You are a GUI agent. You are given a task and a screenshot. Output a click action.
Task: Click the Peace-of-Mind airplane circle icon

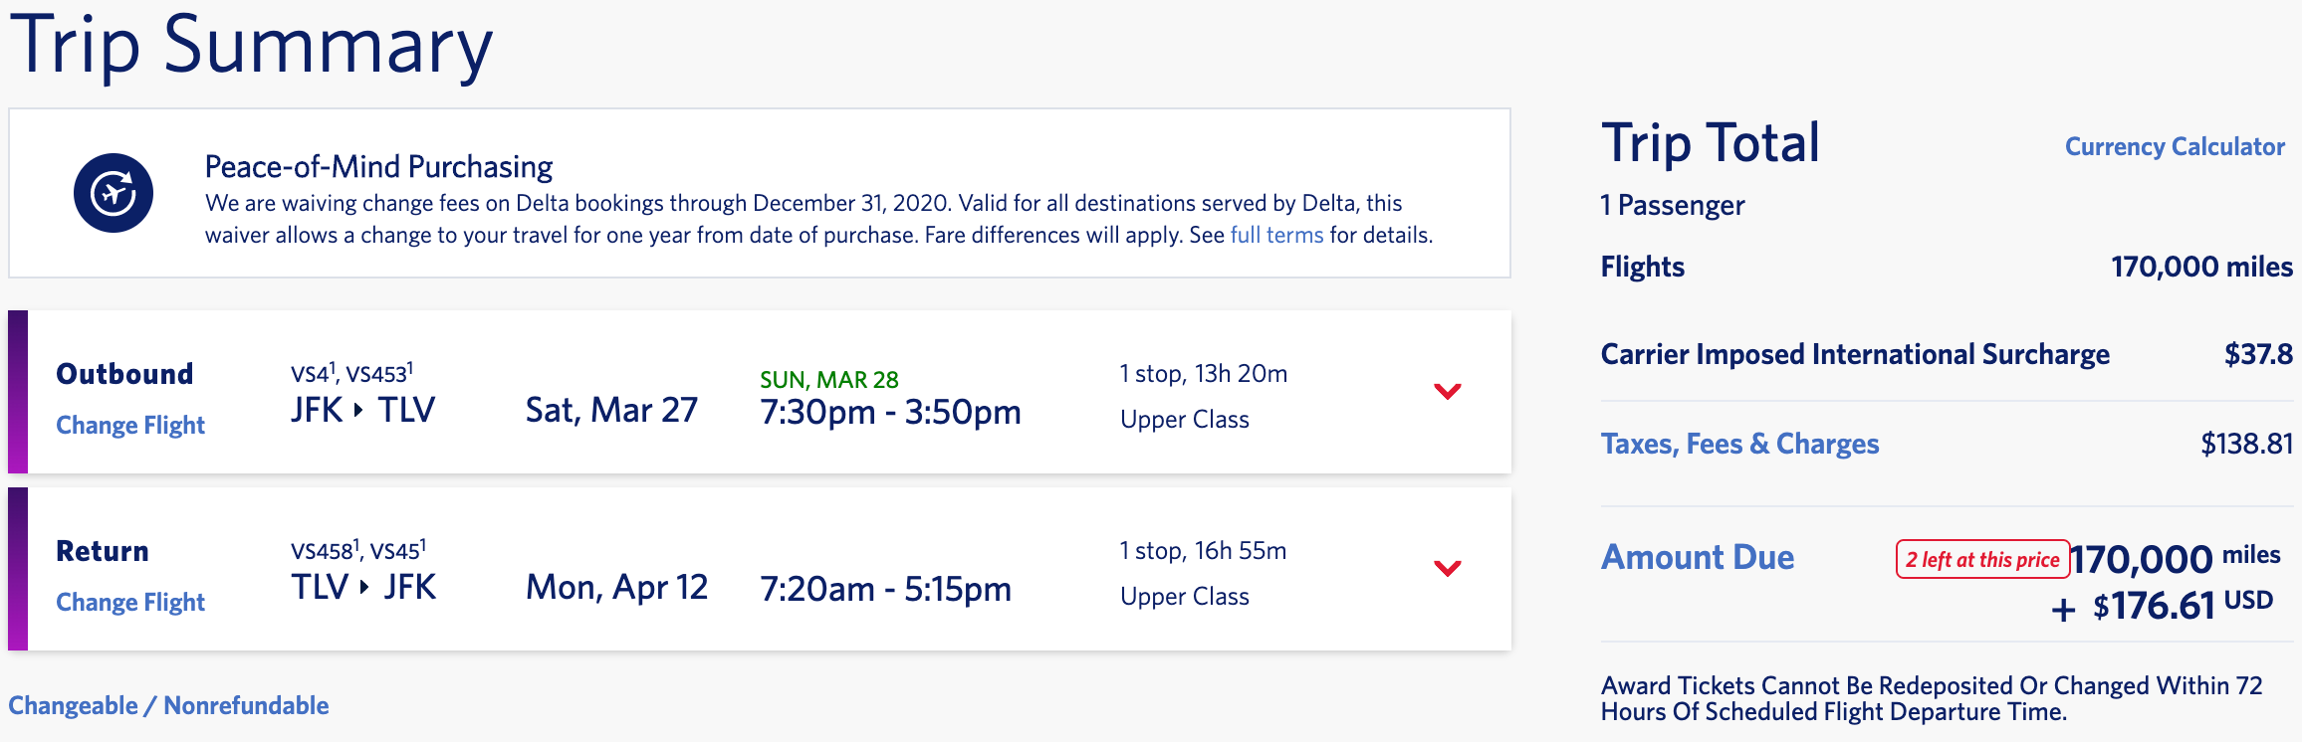point(114,193)
